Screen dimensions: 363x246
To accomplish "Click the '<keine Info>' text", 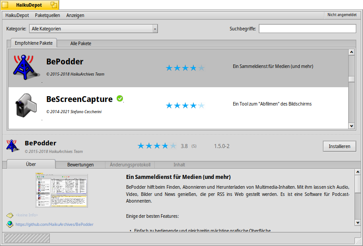I will [x=26, y=215].
